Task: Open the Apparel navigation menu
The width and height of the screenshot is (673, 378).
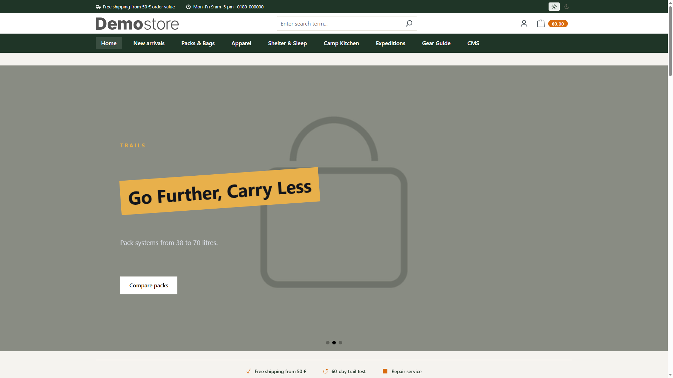Action: click(x=241, y=43)
